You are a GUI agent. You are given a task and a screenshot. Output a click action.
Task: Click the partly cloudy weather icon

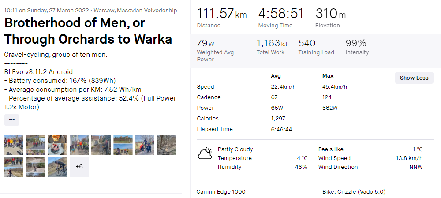(205, 154)
